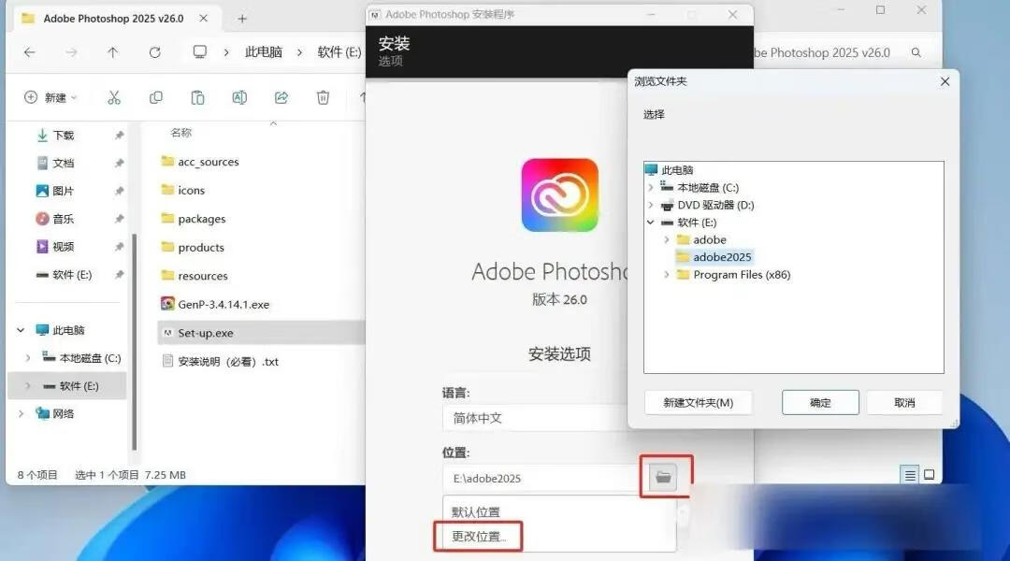Click the 确定 button in the browse dialog
Image resolution: width=1010 pixels, height=561 pixels.
pyautogui.click(x=819, y=402)
